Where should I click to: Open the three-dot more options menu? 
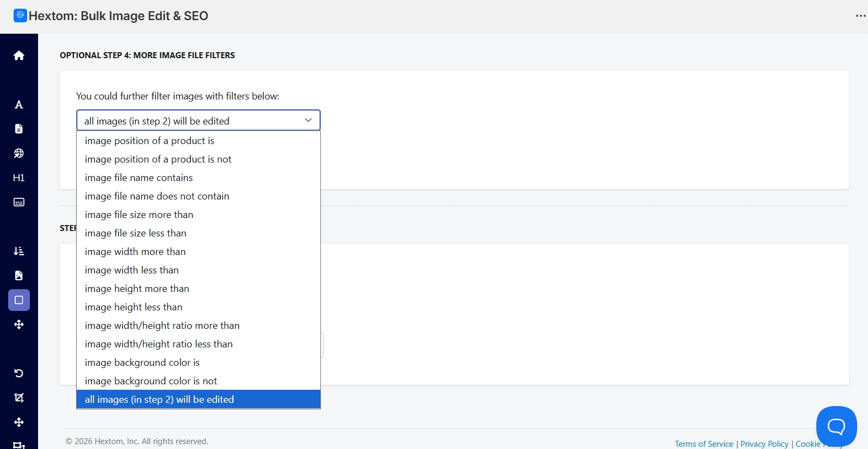coord(860,16)
